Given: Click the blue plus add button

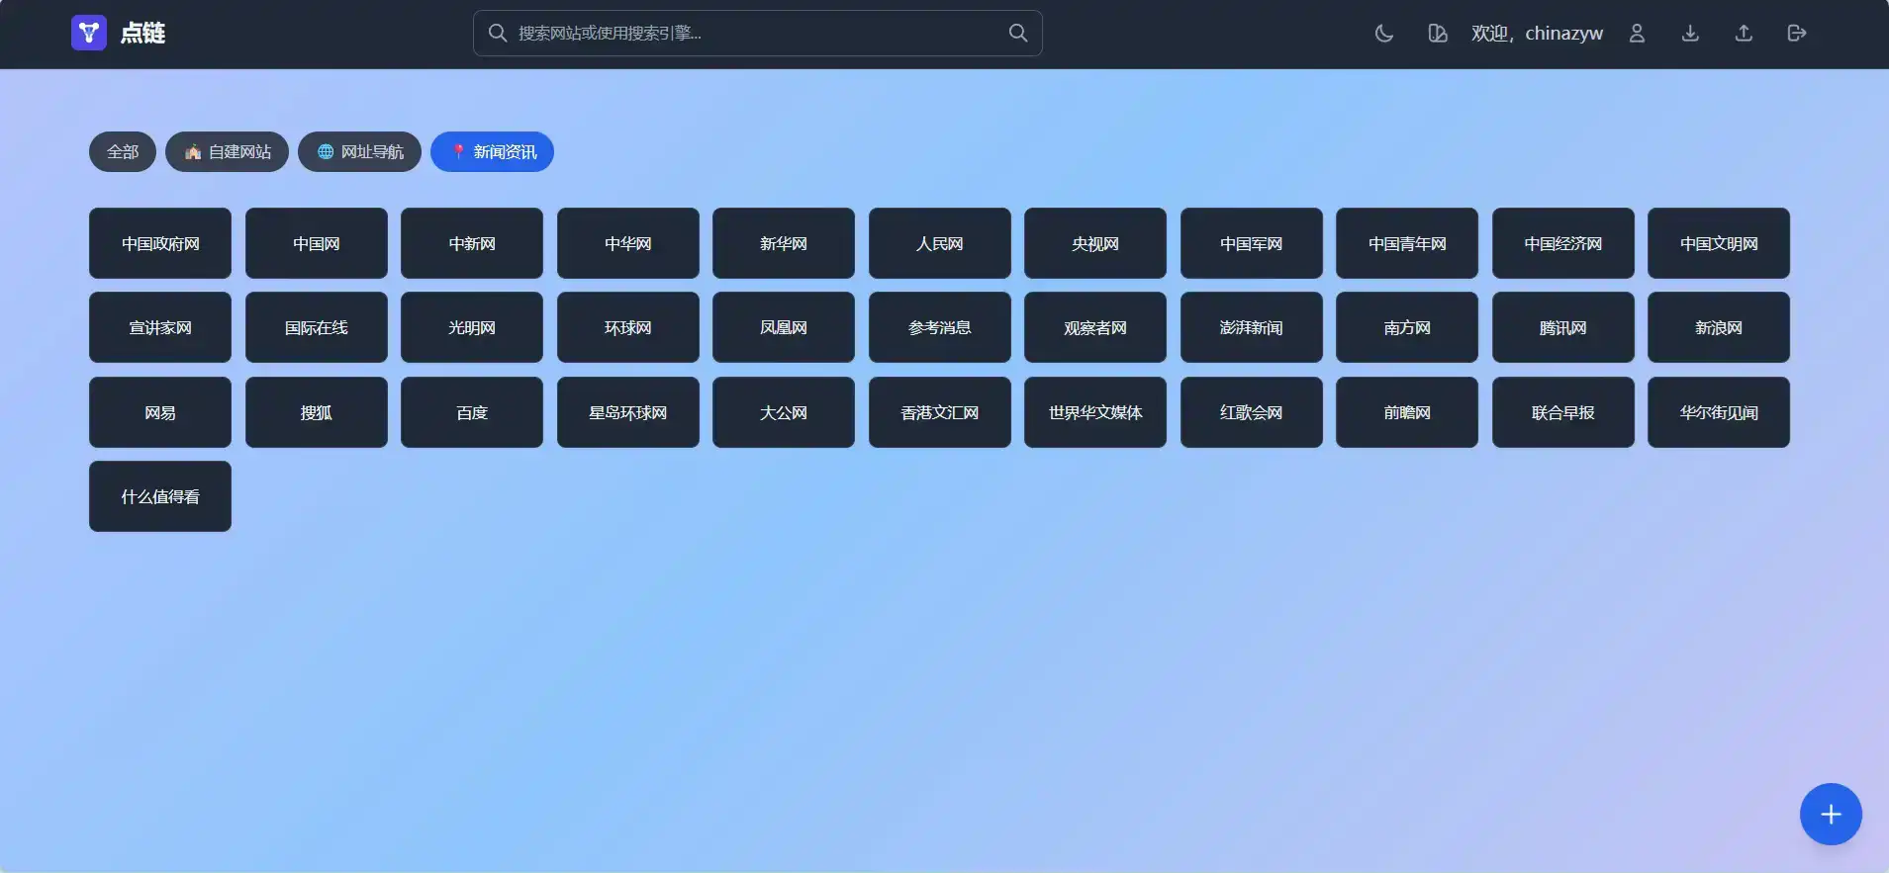Looking at the screenshot, I should tap(1830, 814).
